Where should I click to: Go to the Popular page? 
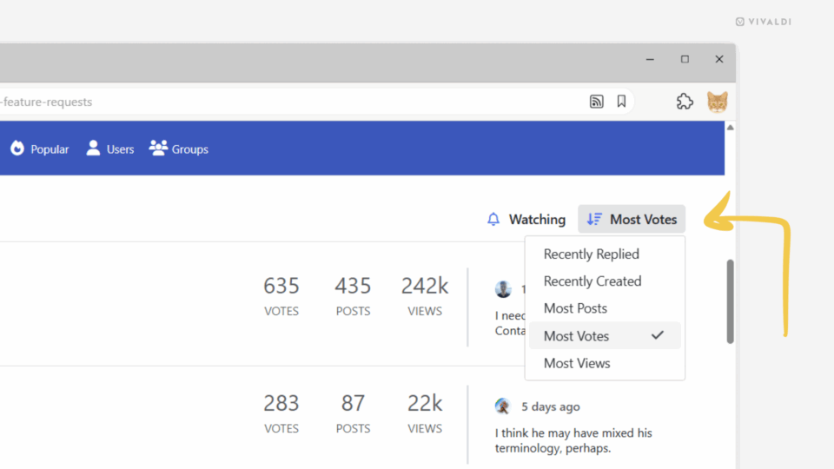(x=40, y=149)
